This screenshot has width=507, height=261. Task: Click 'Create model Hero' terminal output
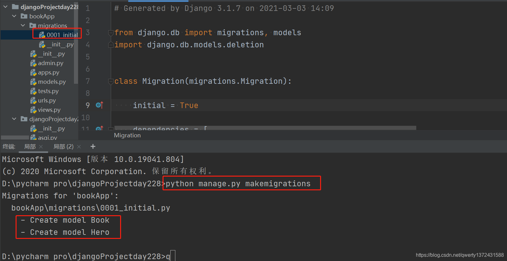coord(65,232)
